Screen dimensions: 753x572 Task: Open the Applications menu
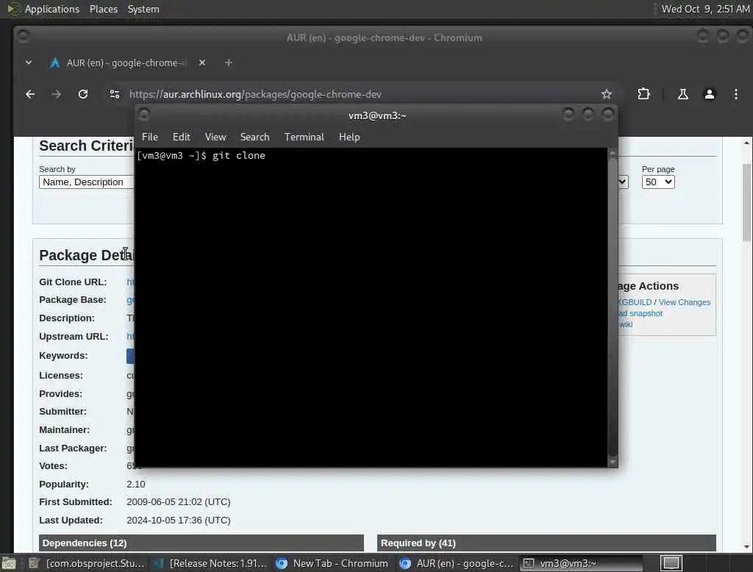pos(52,9)
